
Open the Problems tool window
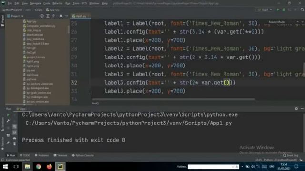point(41,155)
